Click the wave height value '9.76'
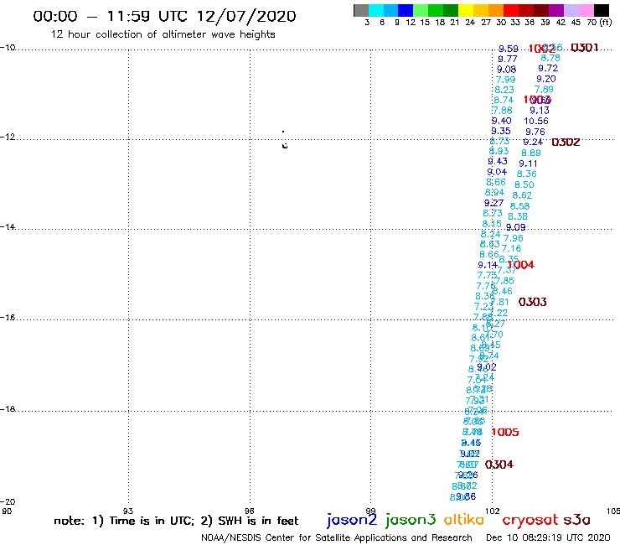This screenshot has height=545, width=620. [535, 132]
